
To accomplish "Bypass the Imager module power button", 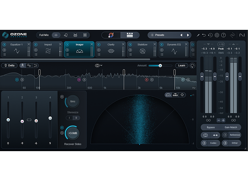I will click(x=67, y=45).
